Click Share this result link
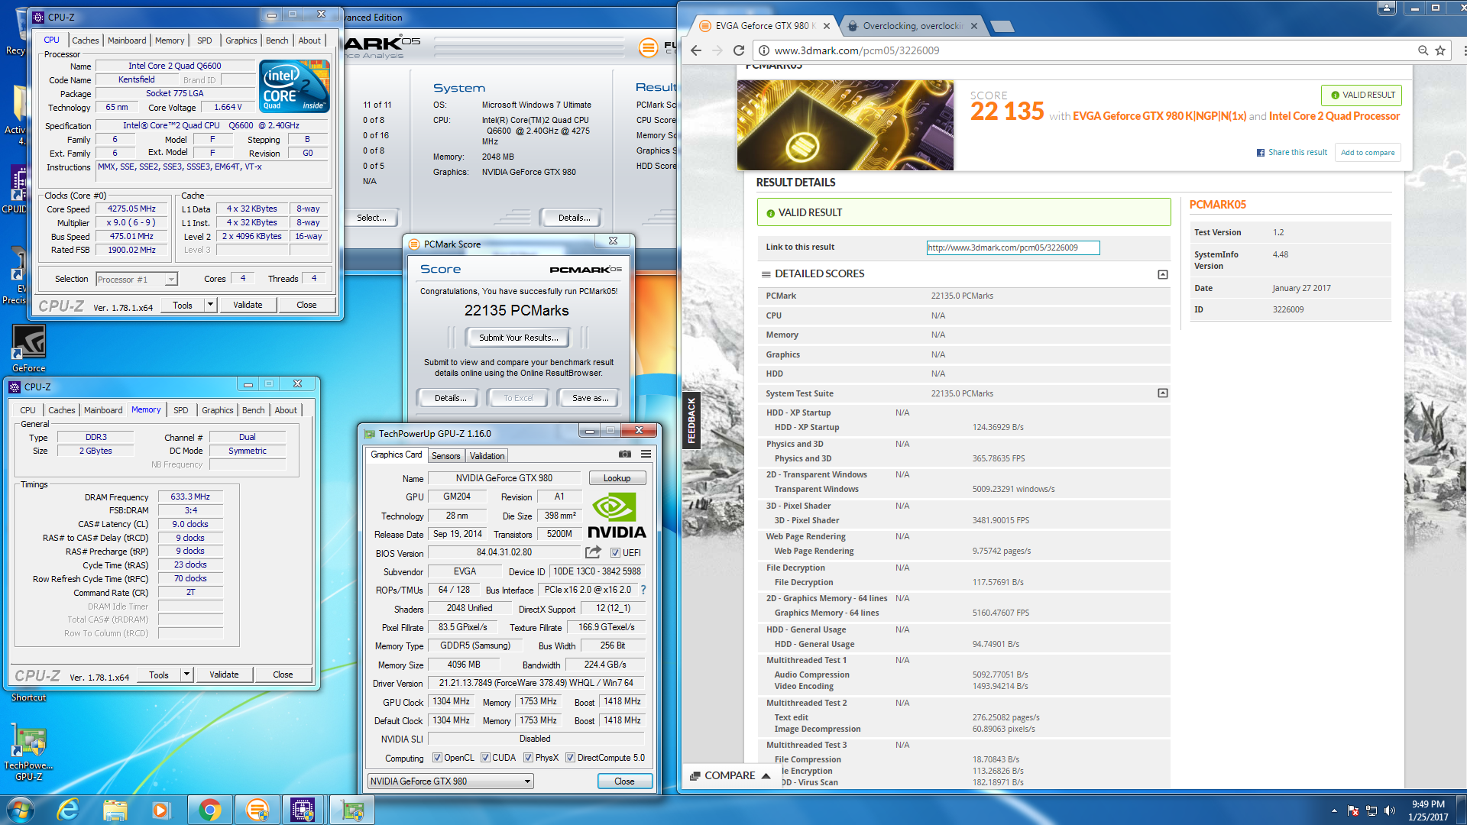 tap(1292, 153)
